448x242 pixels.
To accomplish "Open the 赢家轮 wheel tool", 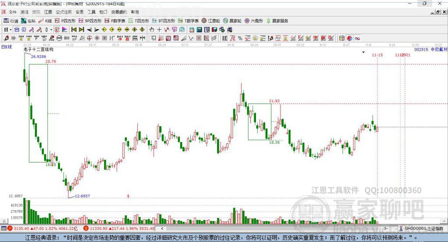I will pyautogui.click(x=232, y=21).
